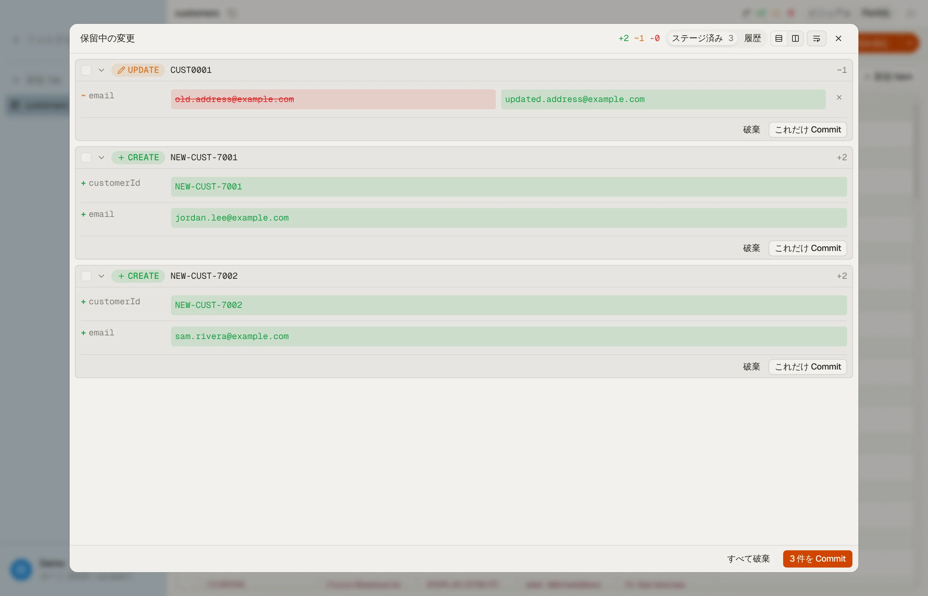The image size is (928, 596).
Task: Discard the NEW-CUST-7002 creation via 破棄
Action: click(751, 367)
